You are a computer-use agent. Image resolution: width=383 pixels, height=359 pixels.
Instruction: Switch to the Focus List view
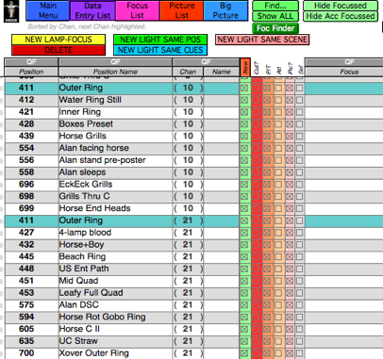click(138, 10)
